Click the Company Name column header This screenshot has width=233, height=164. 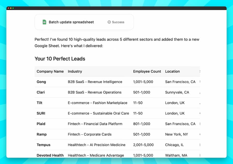(50, 71)
